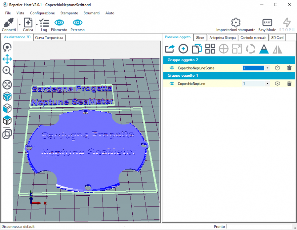The height and width of the screenshot is (230, 297).
Task: Click the Carica load file icon
Action: (28, 23)
